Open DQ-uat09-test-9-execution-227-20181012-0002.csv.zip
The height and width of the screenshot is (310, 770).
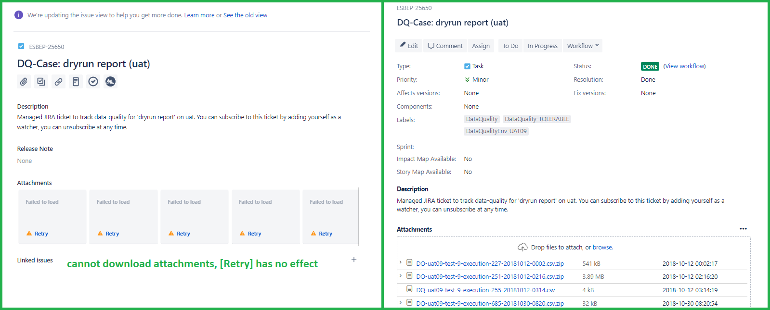(490, 263)
